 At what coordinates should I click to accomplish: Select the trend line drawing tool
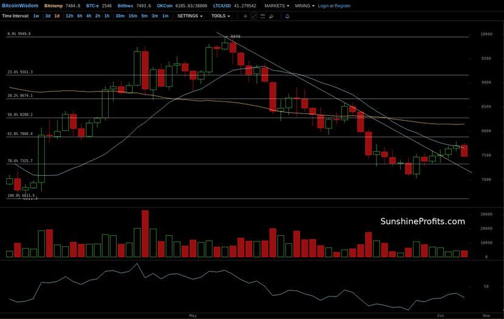(x=254, y=16)
